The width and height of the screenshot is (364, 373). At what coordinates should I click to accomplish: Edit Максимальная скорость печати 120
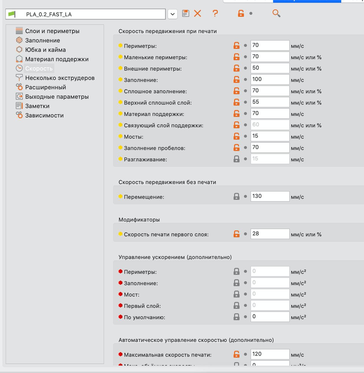click(x=270, y=354)
